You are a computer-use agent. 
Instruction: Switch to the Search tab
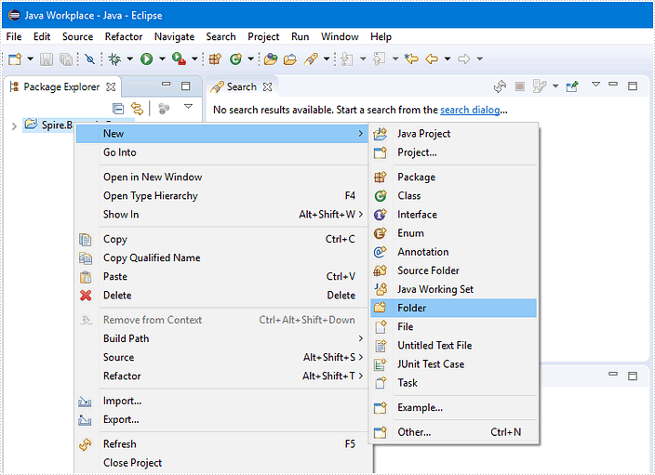click(x=241, y=86)
